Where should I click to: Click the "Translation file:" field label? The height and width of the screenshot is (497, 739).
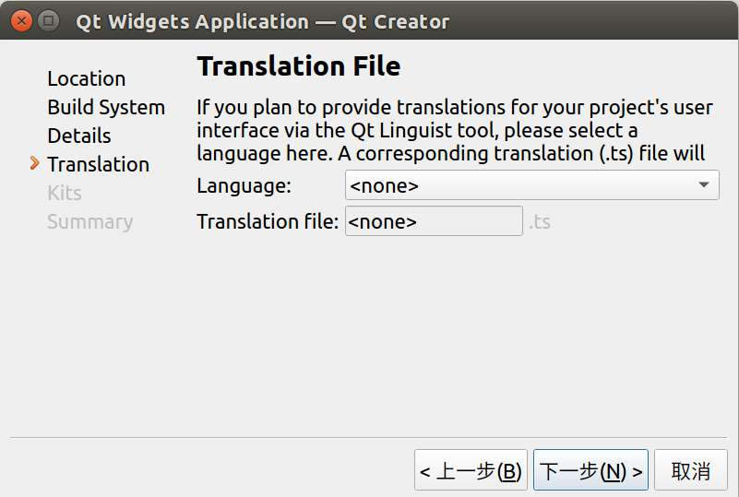pyautogui.click(x=268, y=222)
